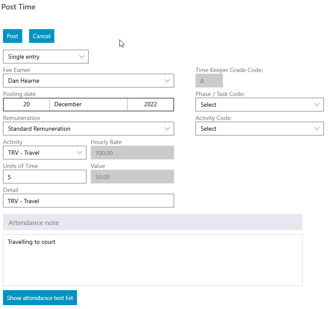This screenshot has width=329, height=309.
Task: Select the Dan Hearne fee earner field
Action: pyautogui.click(x=89, y=81)
